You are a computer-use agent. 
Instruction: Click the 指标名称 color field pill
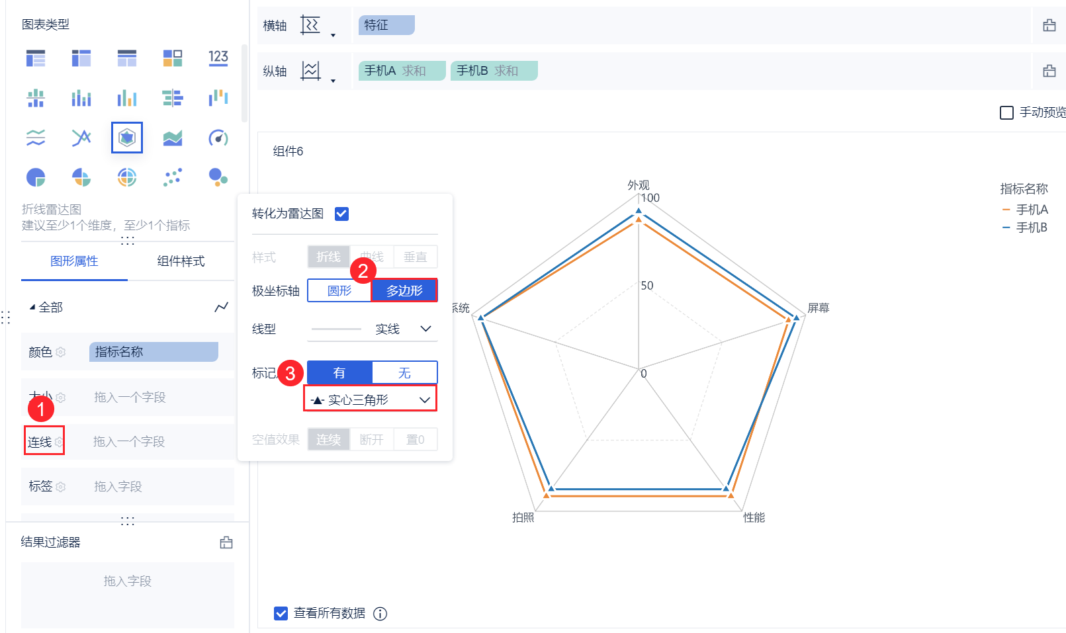tap(154, 352)
